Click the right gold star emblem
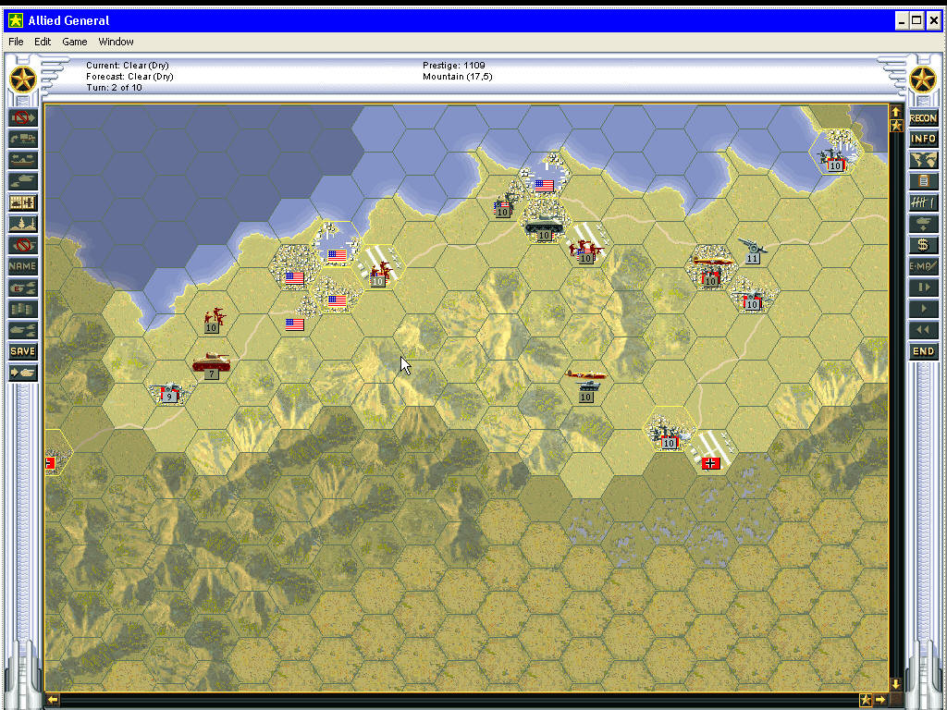Viewport: 947px width, 710px height. click(924, 80)
